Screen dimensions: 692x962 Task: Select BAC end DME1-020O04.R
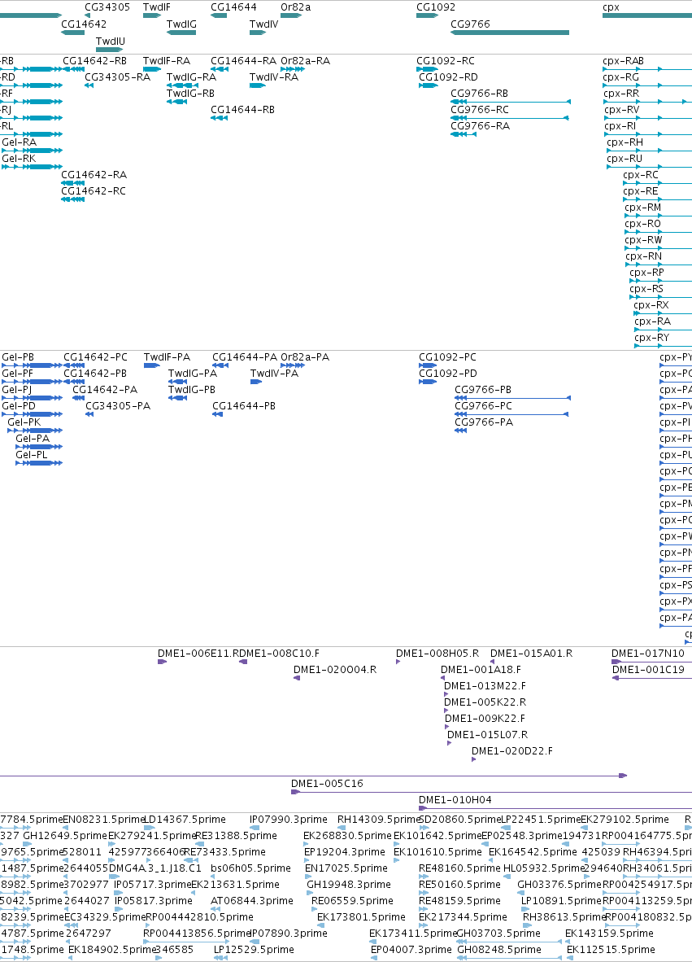pyautogui.click(x=335, y=670)
